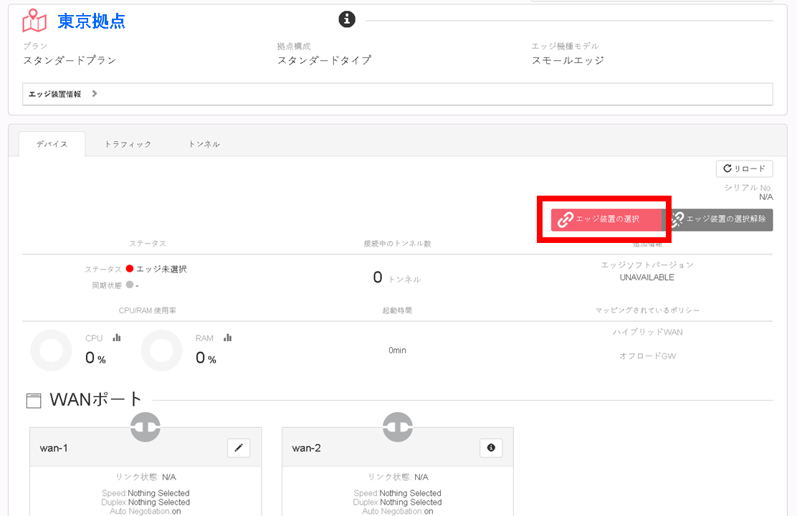Click the WANポート section window icon
The image size is (797, 516).
pos(34,401)
